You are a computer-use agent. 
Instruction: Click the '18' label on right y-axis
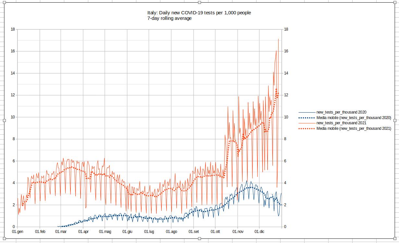click(286, 29)
